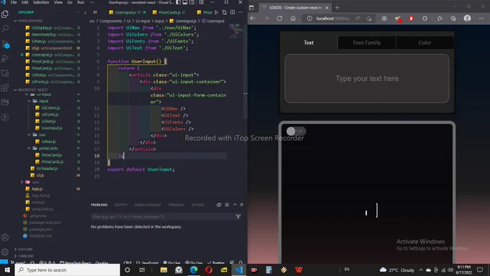Open the Accounts icon in VS Code
490x276 pixels.
[x=5, y=237]
